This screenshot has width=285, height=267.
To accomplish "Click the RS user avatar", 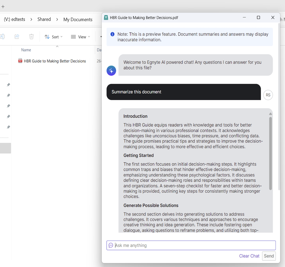I will (x=268, y=95).
